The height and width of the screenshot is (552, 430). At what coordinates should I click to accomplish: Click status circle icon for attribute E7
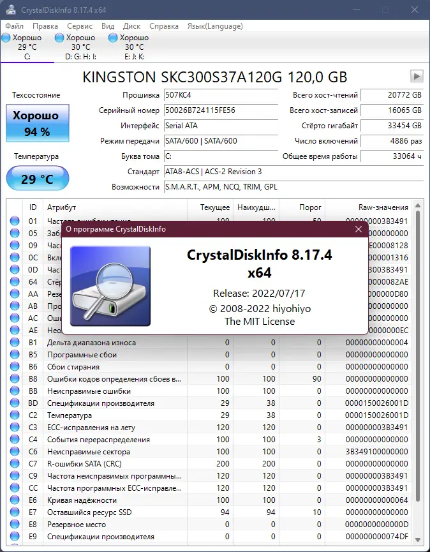pyautogui.click(x=15, y=512)
